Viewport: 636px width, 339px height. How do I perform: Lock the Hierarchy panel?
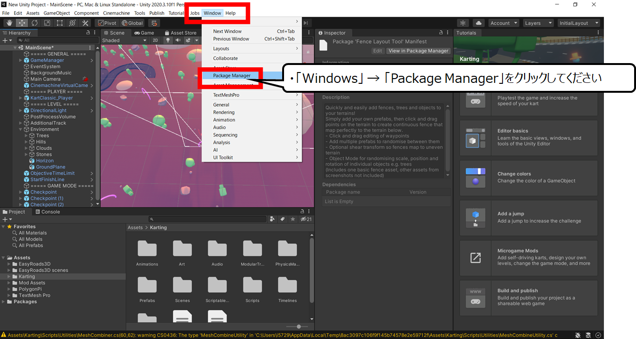[x=88, y=33]
